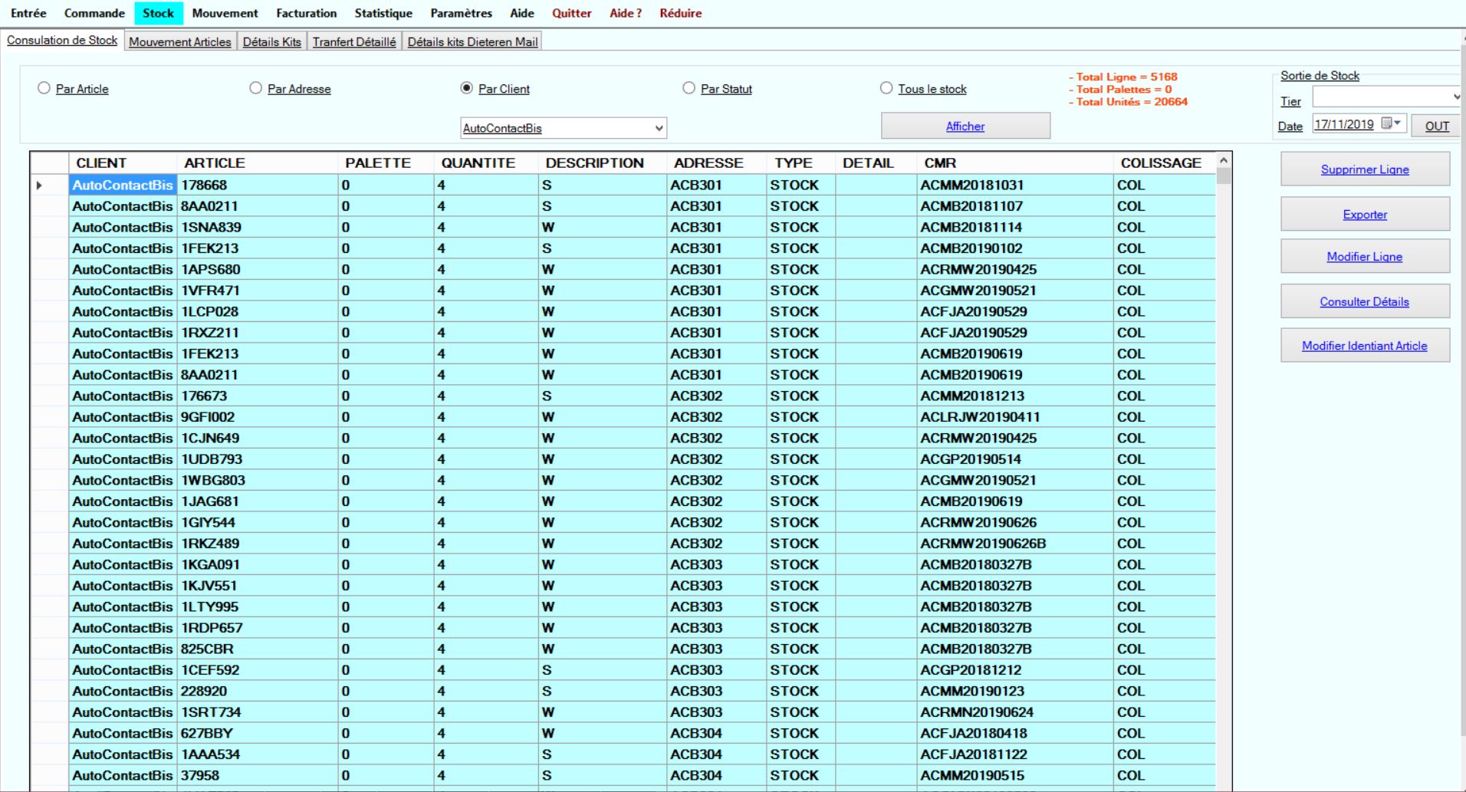The image size is (1466, 792).
Task: Select article cell 1KGA091
Action: coord(258,564)
